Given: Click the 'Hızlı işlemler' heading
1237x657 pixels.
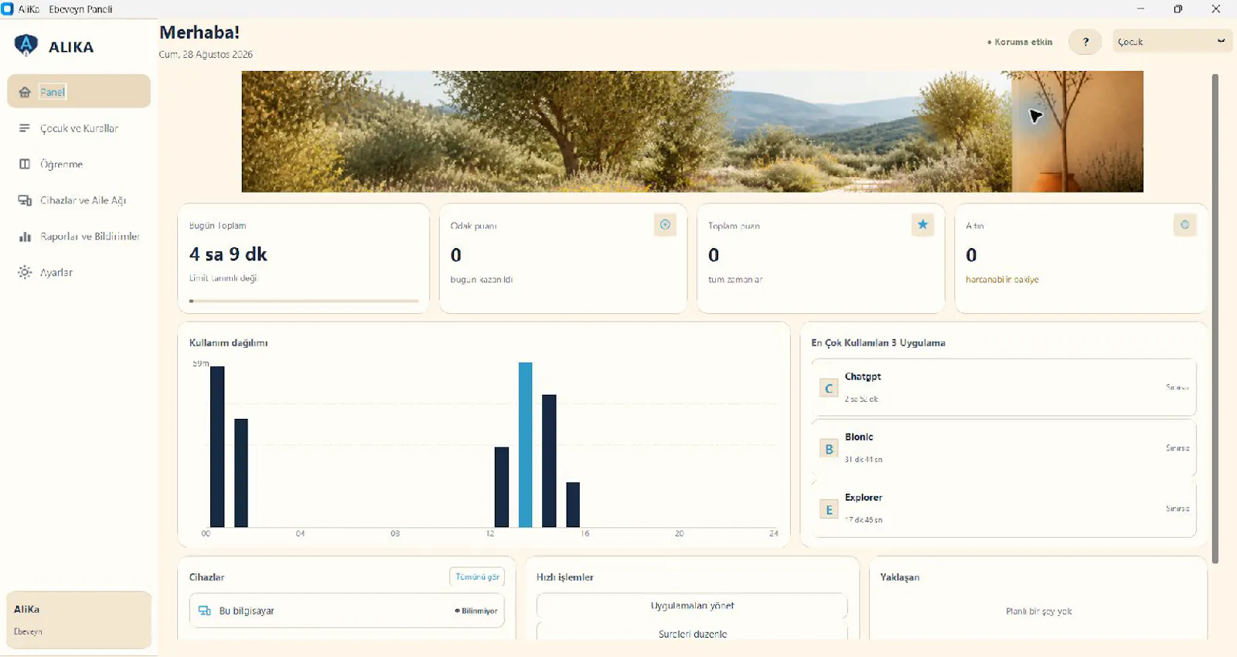Looking at the screenshot, I should pyautogui.click(x=565, y=577).
